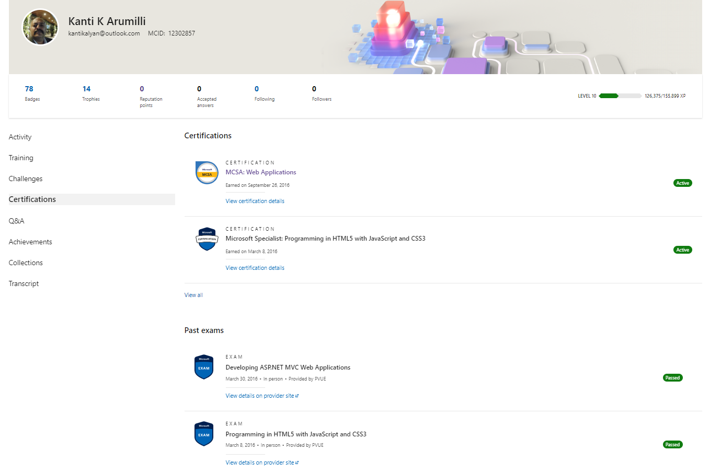Screen dimensions: 721x475
Task: Click the 126,375/155,899 XP text
Action: click(x=665, y=96)
